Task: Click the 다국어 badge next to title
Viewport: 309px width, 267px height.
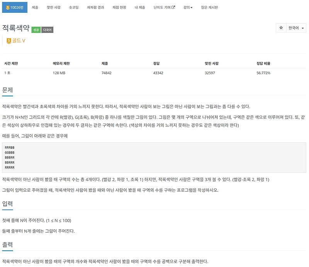Action: pos(47,29)
